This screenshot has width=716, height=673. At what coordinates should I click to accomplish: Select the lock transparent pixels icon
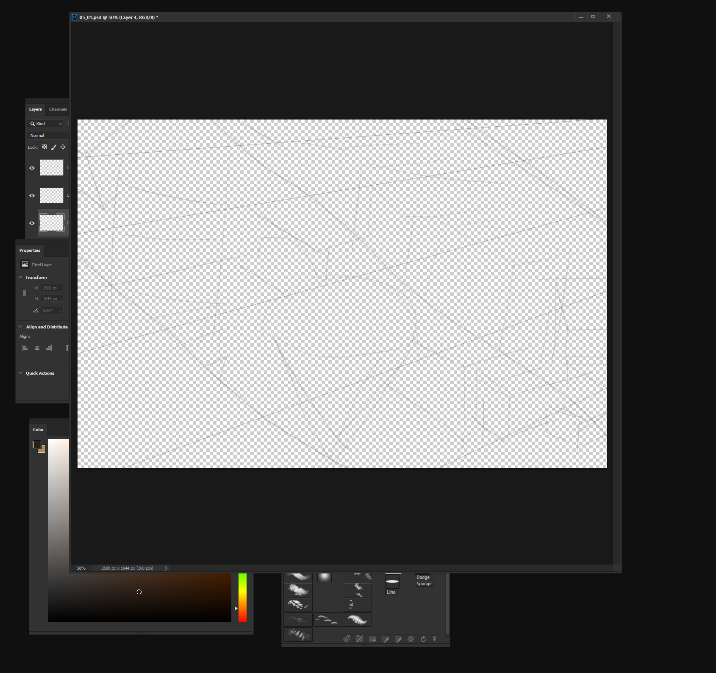coord(44,147)
